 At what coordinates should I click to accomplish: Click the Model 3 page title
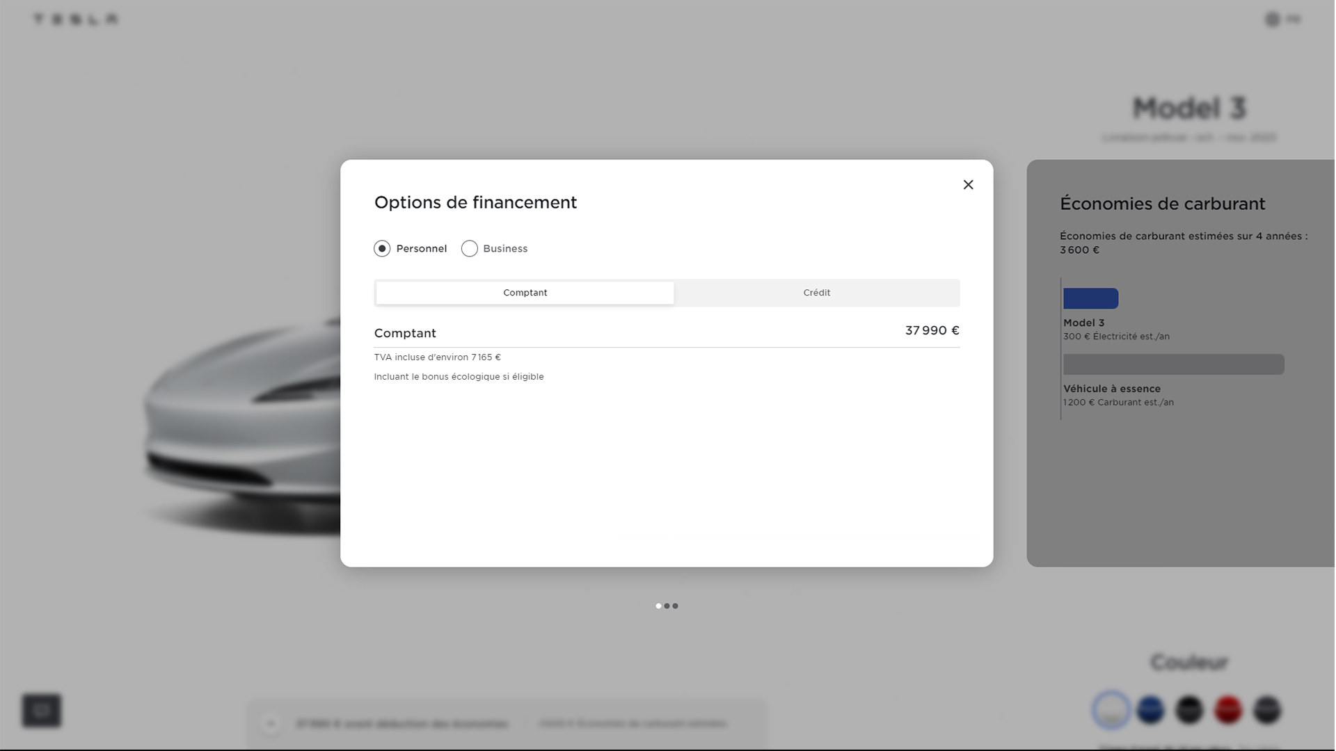pos(1189,108)
